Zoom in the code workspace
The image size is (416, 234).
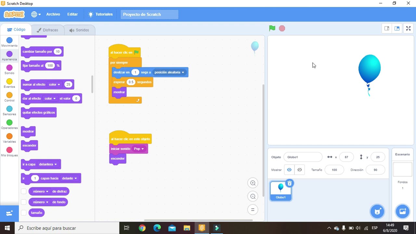coord(253,183)
